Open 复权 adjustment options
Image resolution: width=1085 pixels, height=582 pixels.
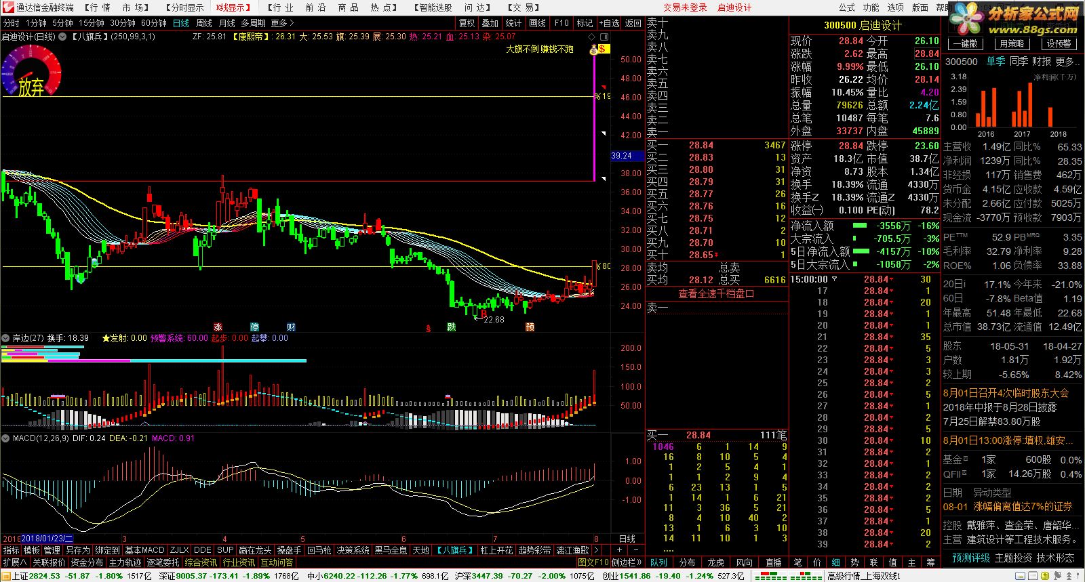(467, 23)
